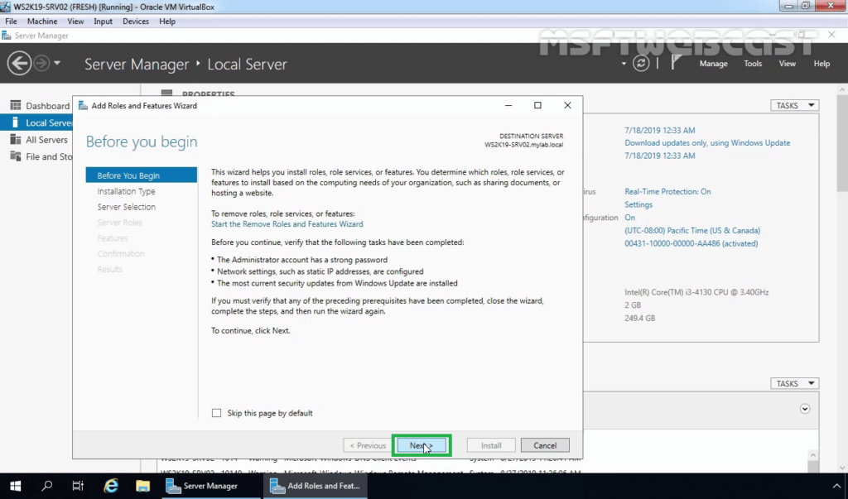Go to the Before You Begin step
This screenshot has height=499, width=848.
click(x=141, y=175)
